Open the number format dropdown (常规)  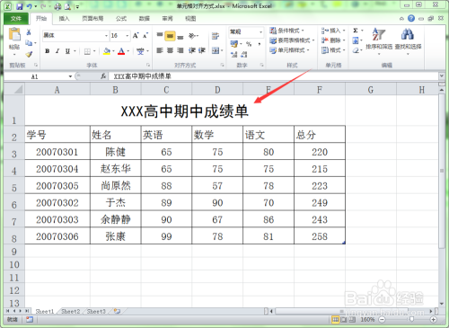tap(260, 31)
